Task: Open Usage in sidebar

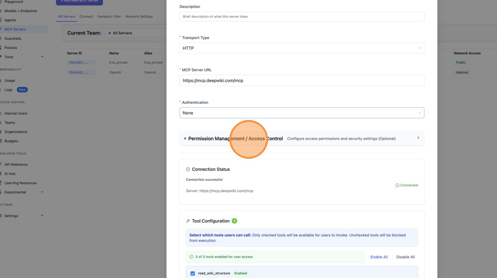Action: 10,81
